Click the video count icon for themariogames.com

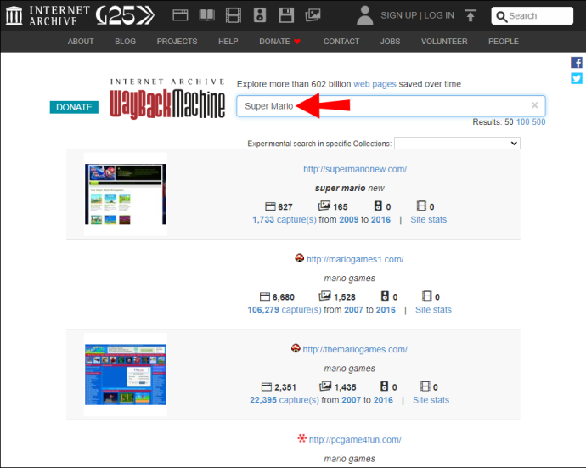pos(425,386)
